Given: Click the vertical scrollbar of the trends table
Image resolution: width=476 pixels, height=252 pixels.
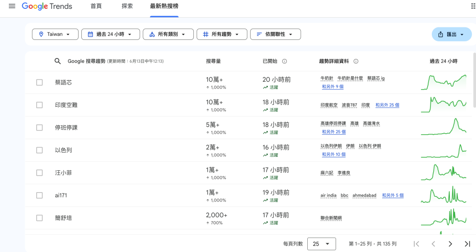Looking at the screenshot, I should click(474, 80).
